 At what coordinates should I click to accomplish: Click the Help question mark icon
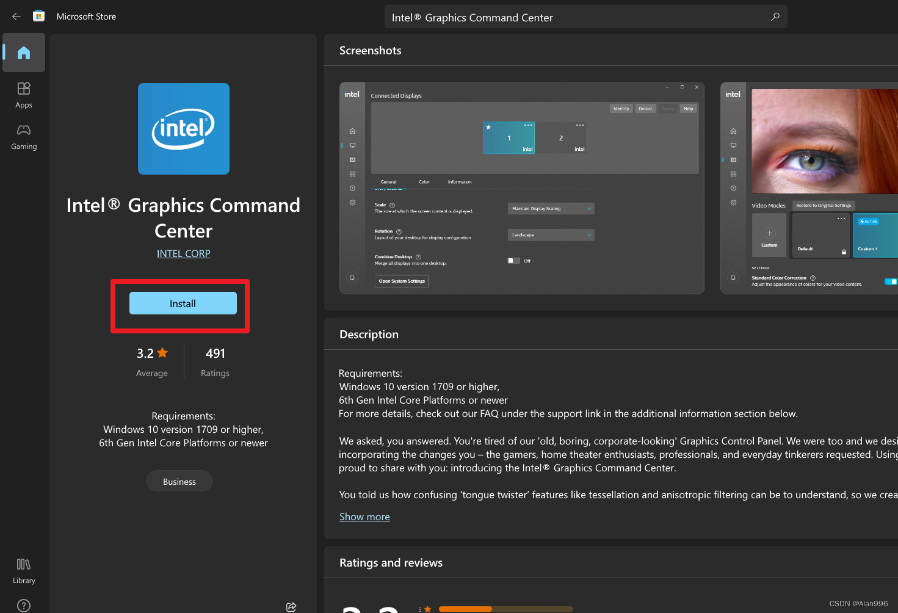(24, 605)
